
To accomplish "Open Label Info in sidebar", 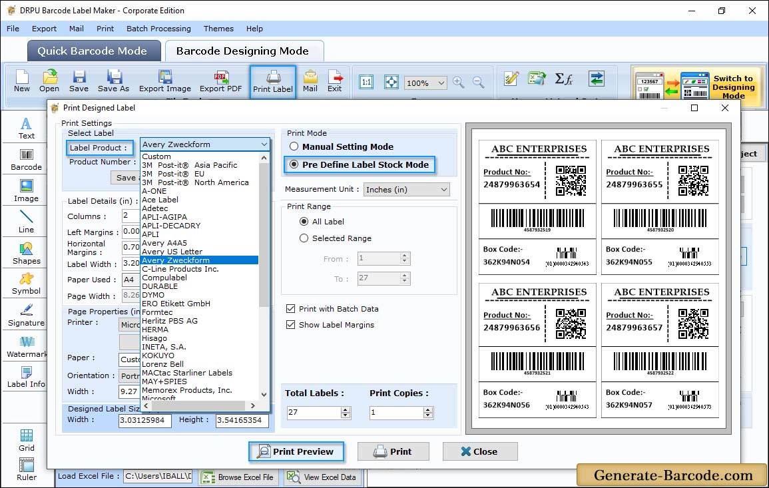I will coord(26,377).
